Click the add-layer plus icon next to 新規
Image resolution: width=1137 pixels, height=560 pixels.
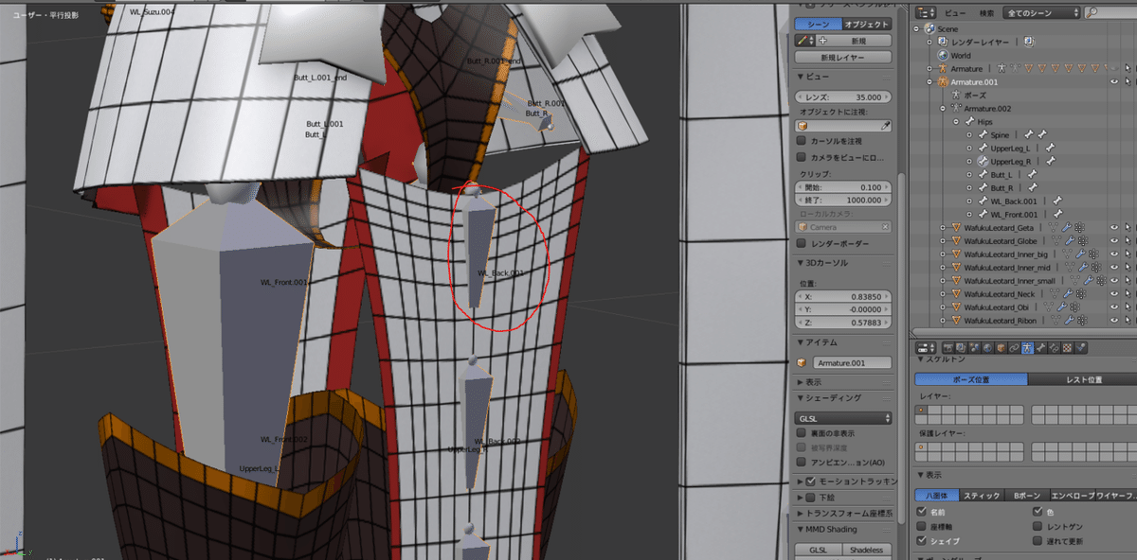pyautogui.click(x=821, y=41)
